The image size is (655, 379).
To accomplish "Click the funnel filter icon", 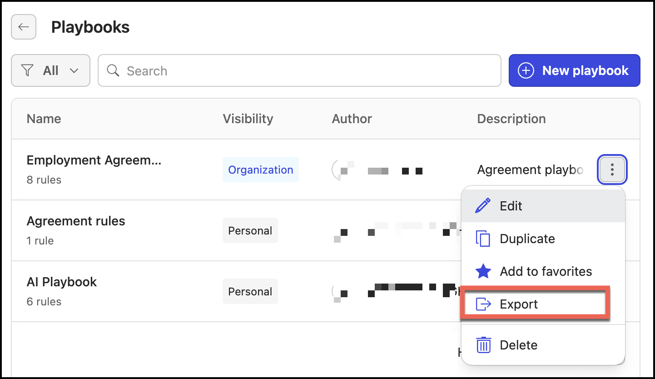I will [x=28, y=70].
